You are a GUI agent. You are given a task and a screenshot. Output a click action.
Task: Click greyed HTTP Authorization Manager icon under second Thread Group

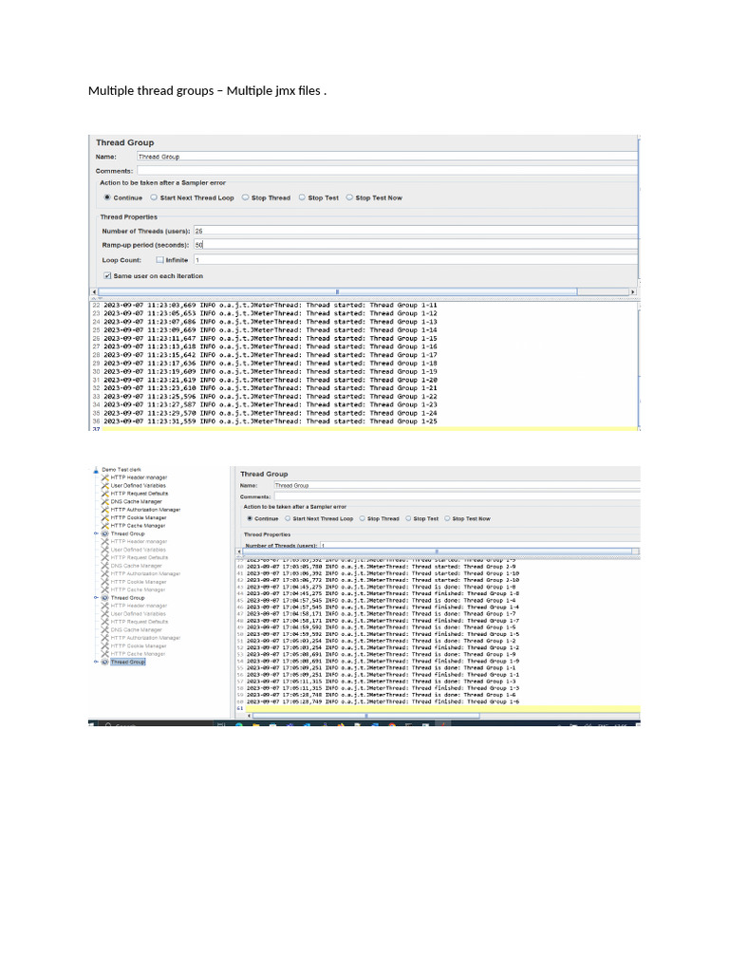[104, 638]
